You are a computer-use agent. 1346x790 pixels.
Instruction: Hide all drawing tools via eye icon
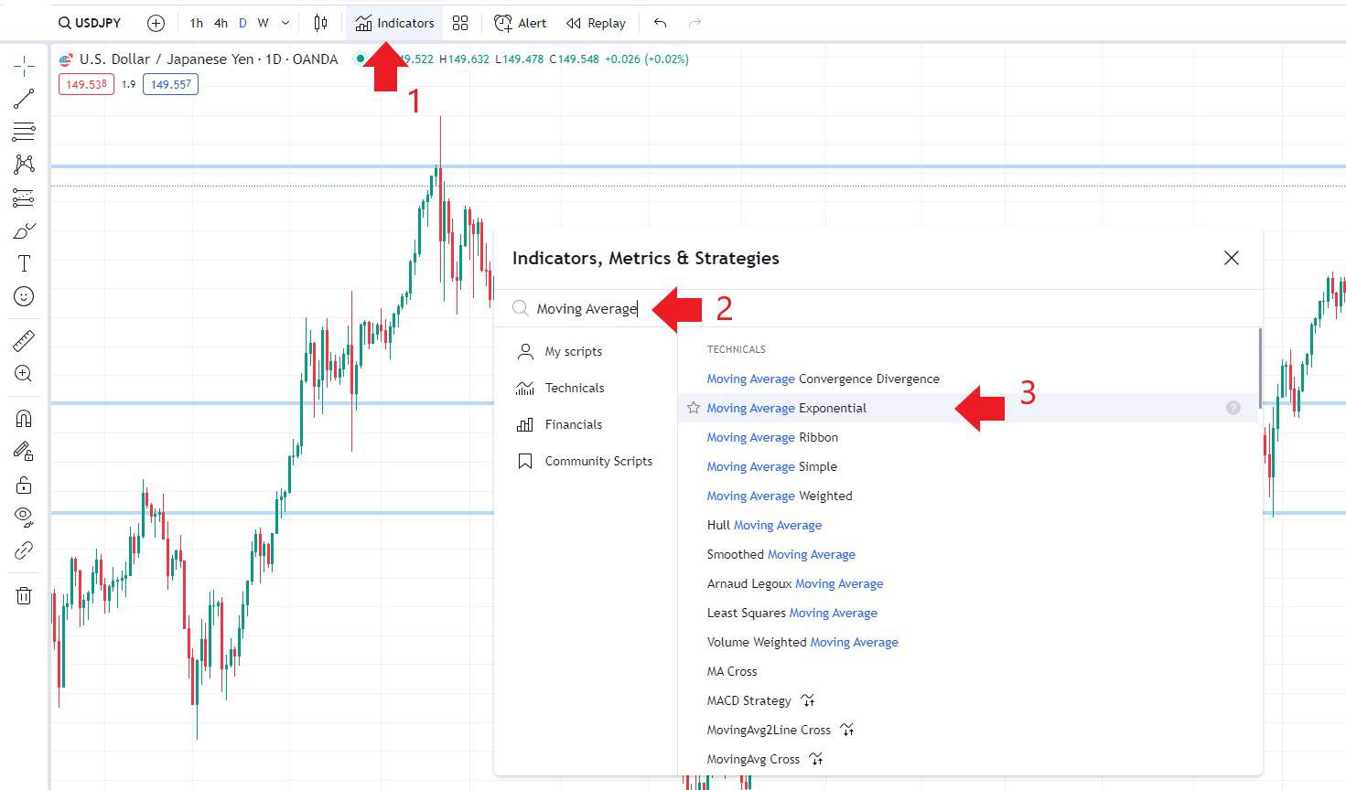pos(24,517)
